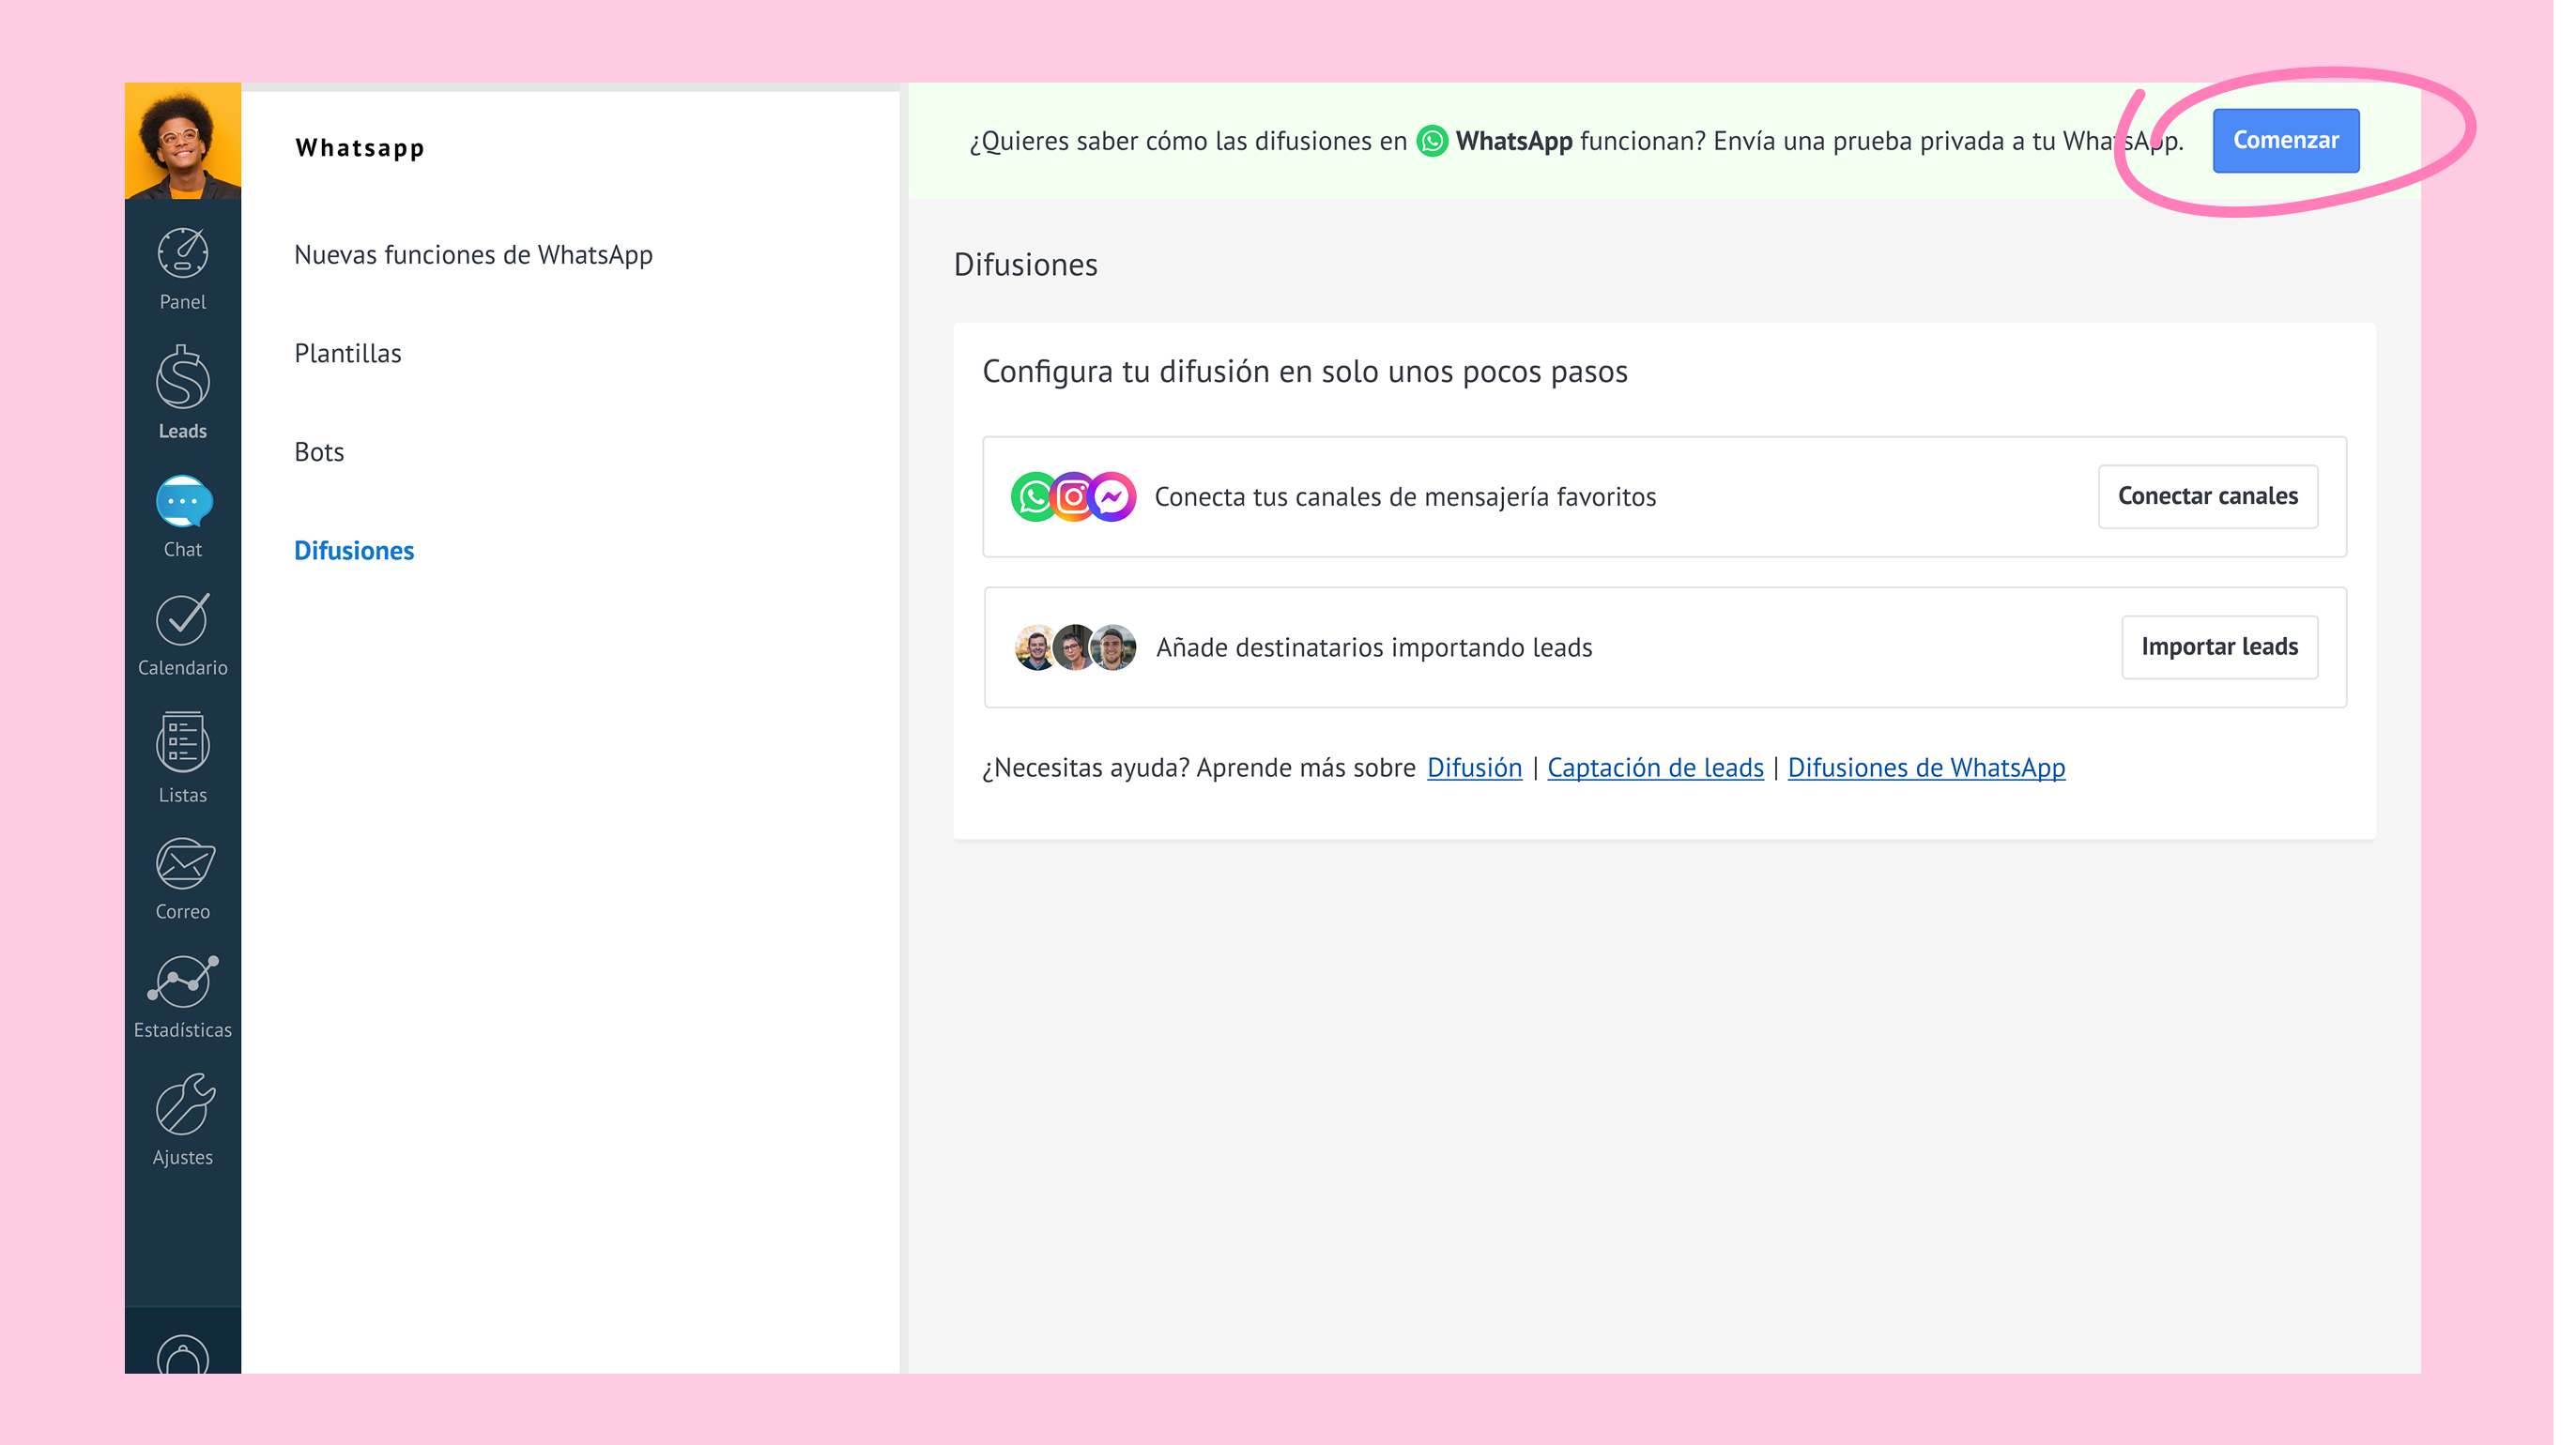Open Ajustes wrench icon
Viewport: 2576px width, 1445px height.
[x=182, y=1106]
